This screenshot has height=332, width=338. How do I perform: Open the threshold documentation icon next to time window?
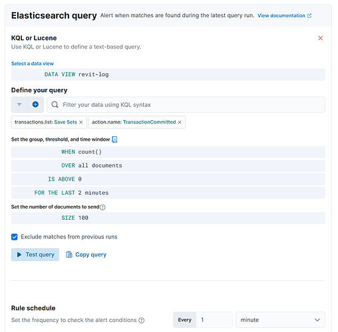114,139
